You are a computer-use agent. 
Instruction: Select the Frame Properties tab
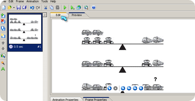(x=96, y=99)
